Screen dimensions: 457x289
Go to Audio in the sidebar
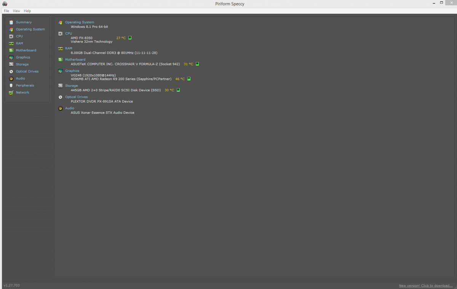click(21, 78)
